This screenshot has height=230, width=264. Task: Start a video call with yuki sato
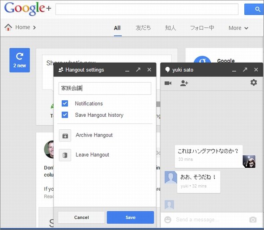pyautogui.click(x=168, y=83)
